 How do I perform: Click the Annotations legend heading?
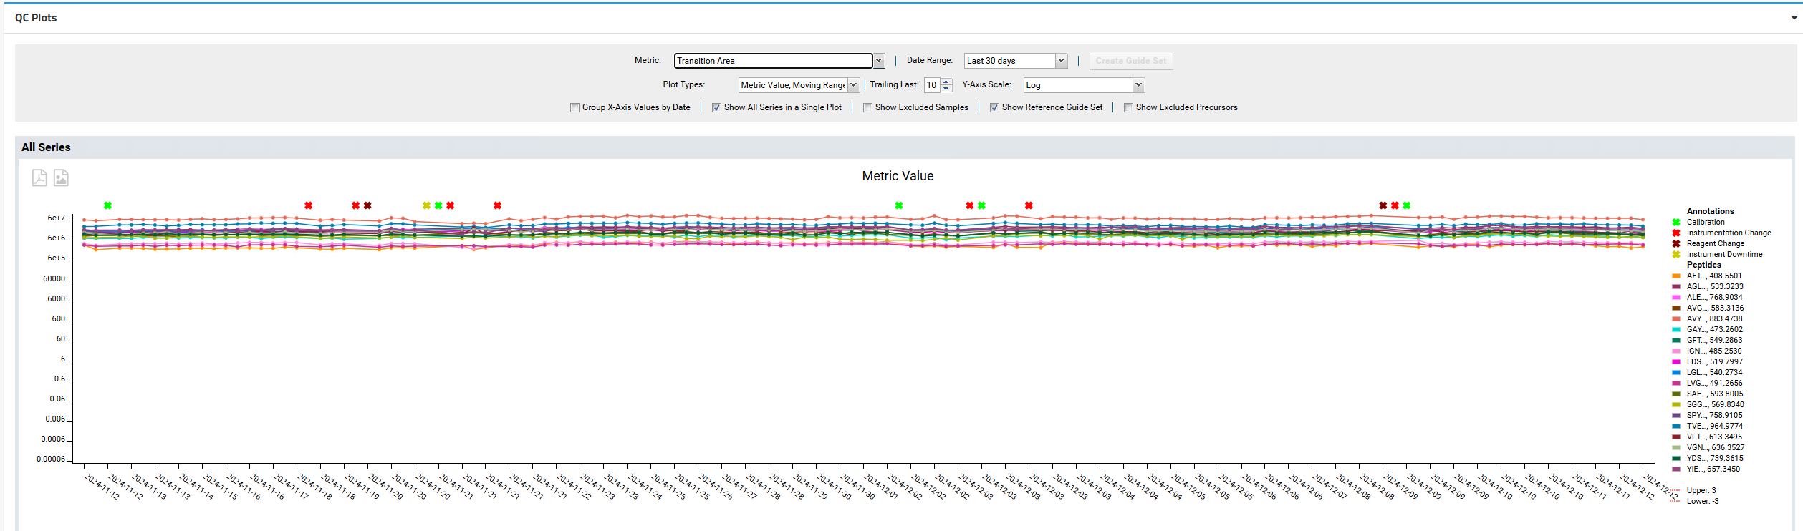click(x=1710, y=211)
